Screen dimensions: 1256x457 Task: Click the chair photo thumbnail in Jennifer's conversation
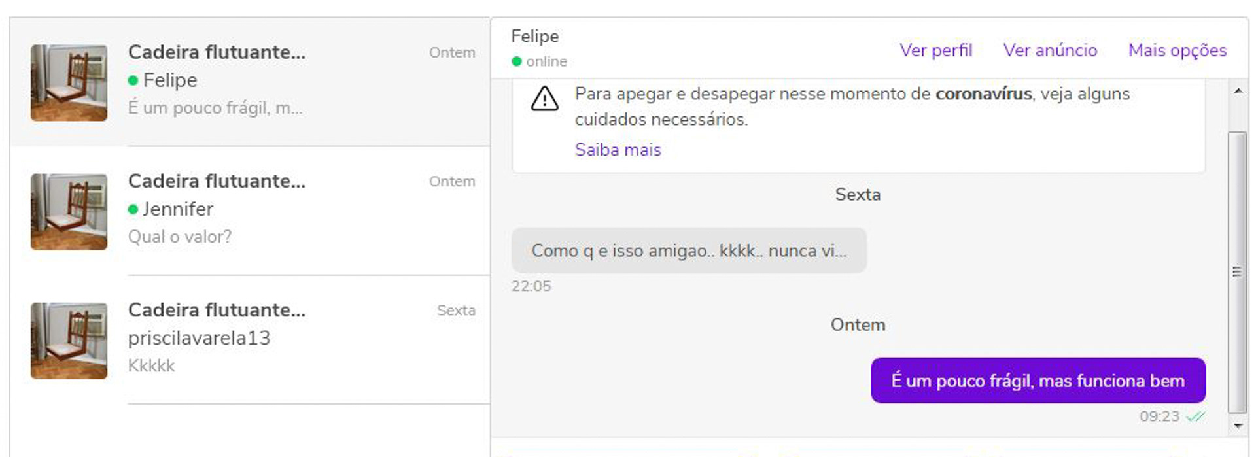coord(69,211)
